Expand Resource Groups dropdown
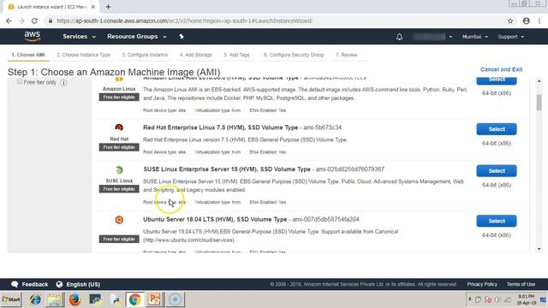Image resolution: width=548 pixels, height=308 pixels. [137, 36]
